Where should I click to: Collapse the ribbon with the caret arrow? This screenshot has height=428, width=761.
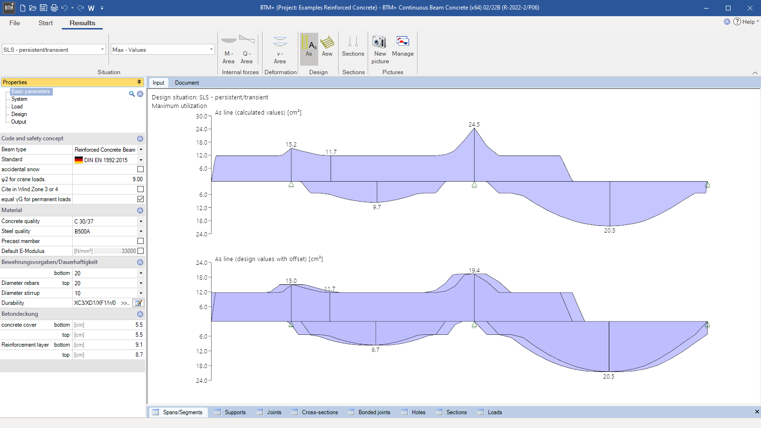pyautogui.click(x=755, y=73)
